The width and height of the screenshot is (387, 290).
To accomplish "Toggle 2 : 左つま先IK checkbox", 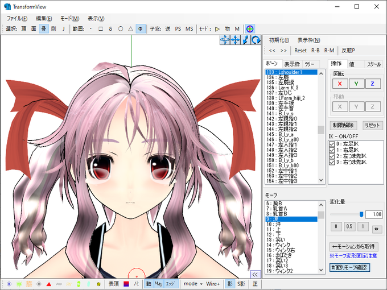I will pos(332,156).
